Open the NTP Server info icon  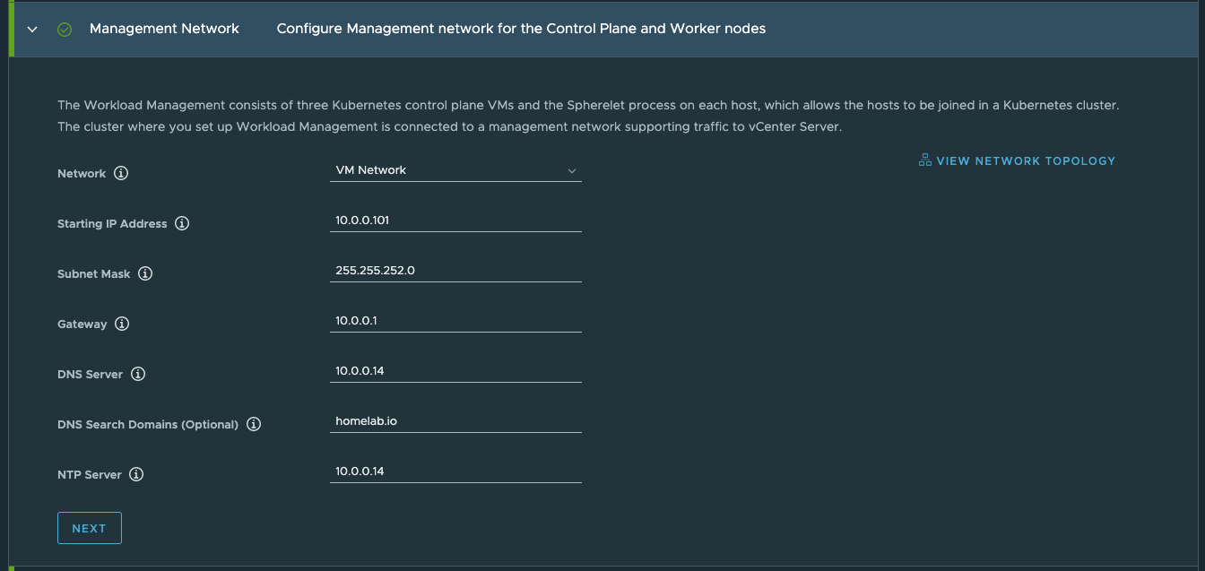(x=136, y=474)
